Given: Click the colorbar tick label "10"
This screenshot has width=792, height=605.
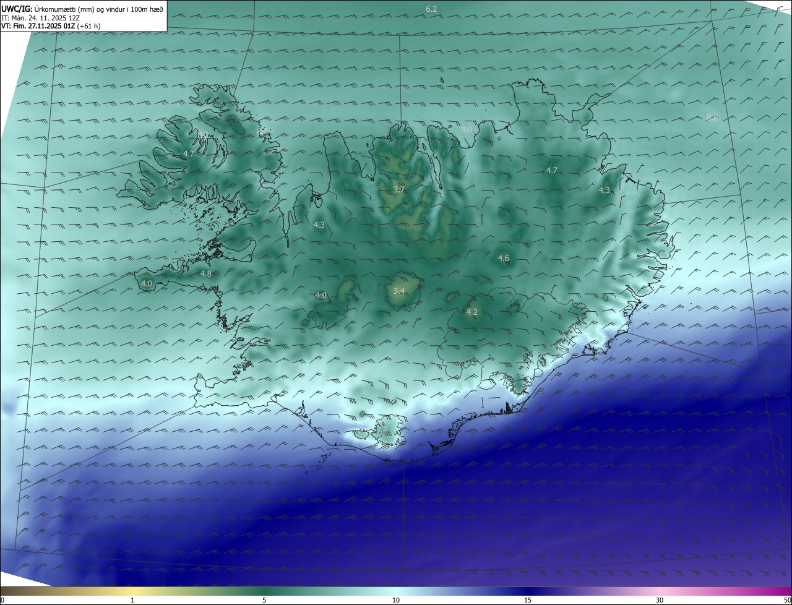Looking at the screenshot, I should (395, 600).
